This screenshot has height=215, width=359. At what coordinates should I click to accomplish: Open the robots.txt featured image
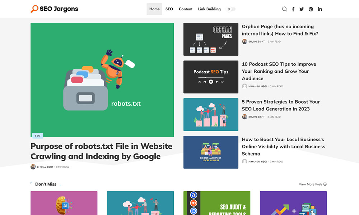tap(102, 80)
